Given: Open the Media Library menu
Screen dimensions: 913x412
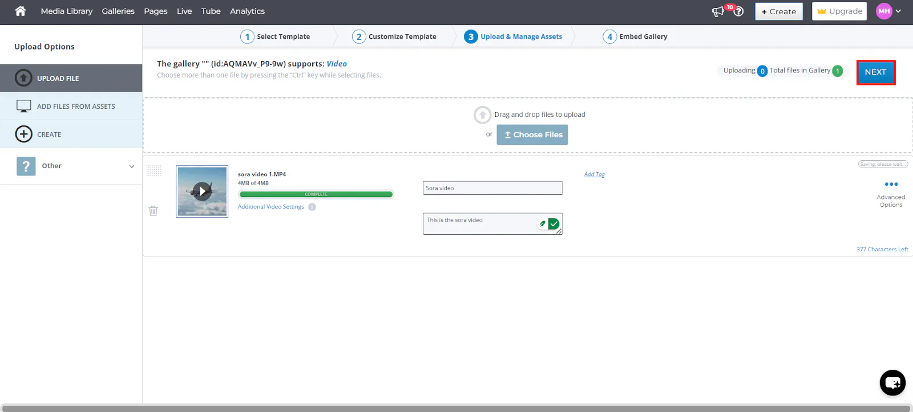Looking at the screenshot, I should click(x=67, y=11).
